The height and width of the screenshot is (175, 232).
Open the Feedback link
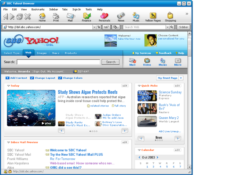click(164, 53)
